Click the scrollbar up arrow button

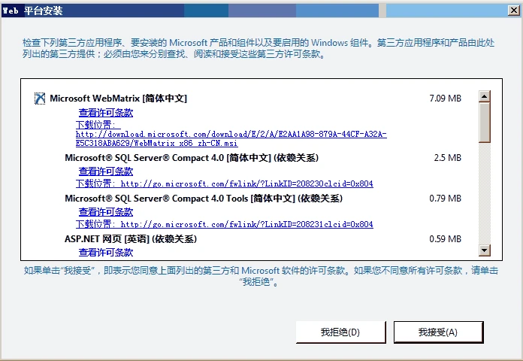tap(485, 96)
